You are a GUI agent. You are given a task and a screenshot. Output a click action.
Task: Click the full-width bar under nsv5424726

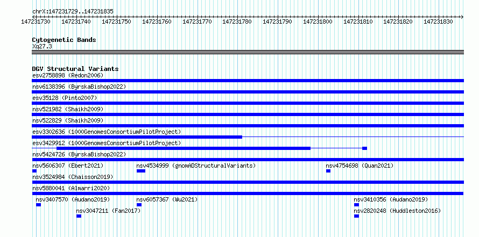[x=248, y=160]
